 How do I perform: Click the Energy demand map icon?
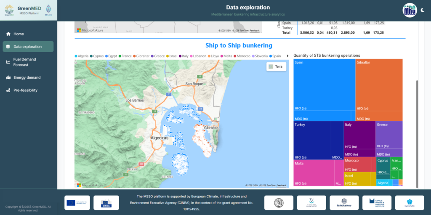(x=8, y=77)
